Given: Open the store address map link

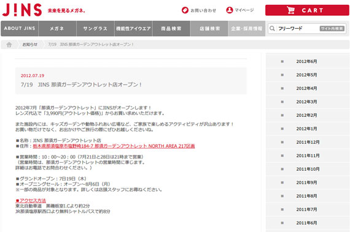Looking at the screenshot, I should (114, 146).
